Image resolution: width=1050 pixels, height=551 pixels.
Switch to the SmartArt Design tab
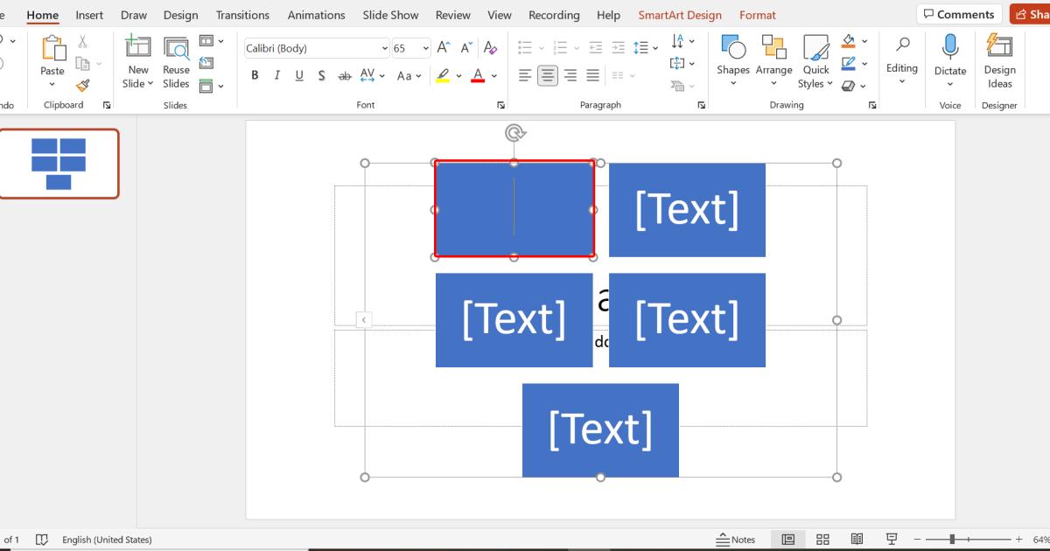pos(682,15)
